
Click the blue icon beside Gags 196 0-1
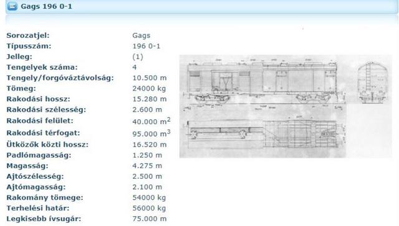click(x=12, y=6)
